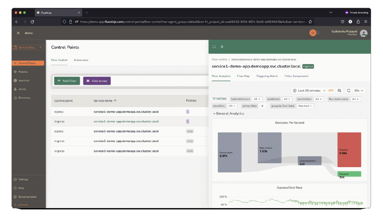Bookmark this page with star icon
383x224 pixels.
310,22
